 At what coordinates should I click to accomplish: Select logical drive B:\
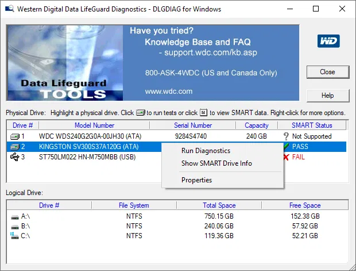pyautogui.click(x=25, y=226)
